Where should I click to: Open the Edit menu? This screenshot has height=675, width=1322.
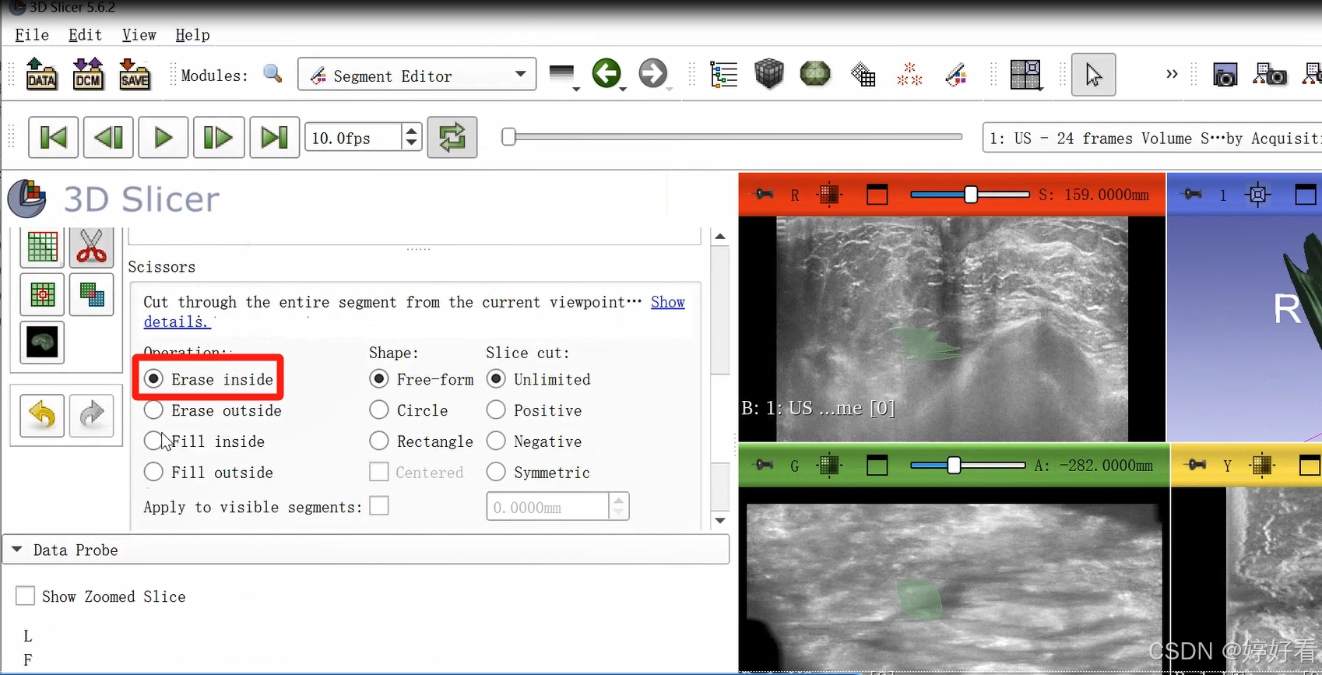pyautogui.click(x=85, y=34)
